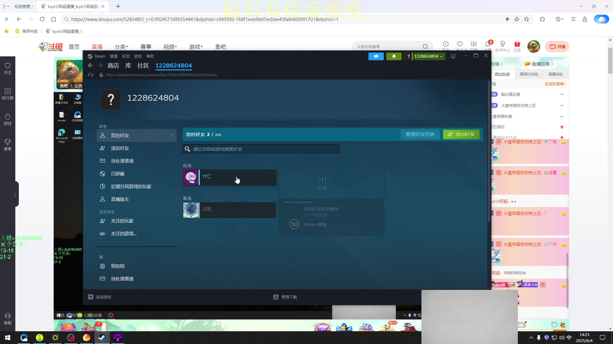
Task: Open Douyu messages bell with badge
Action: [488, 45]
